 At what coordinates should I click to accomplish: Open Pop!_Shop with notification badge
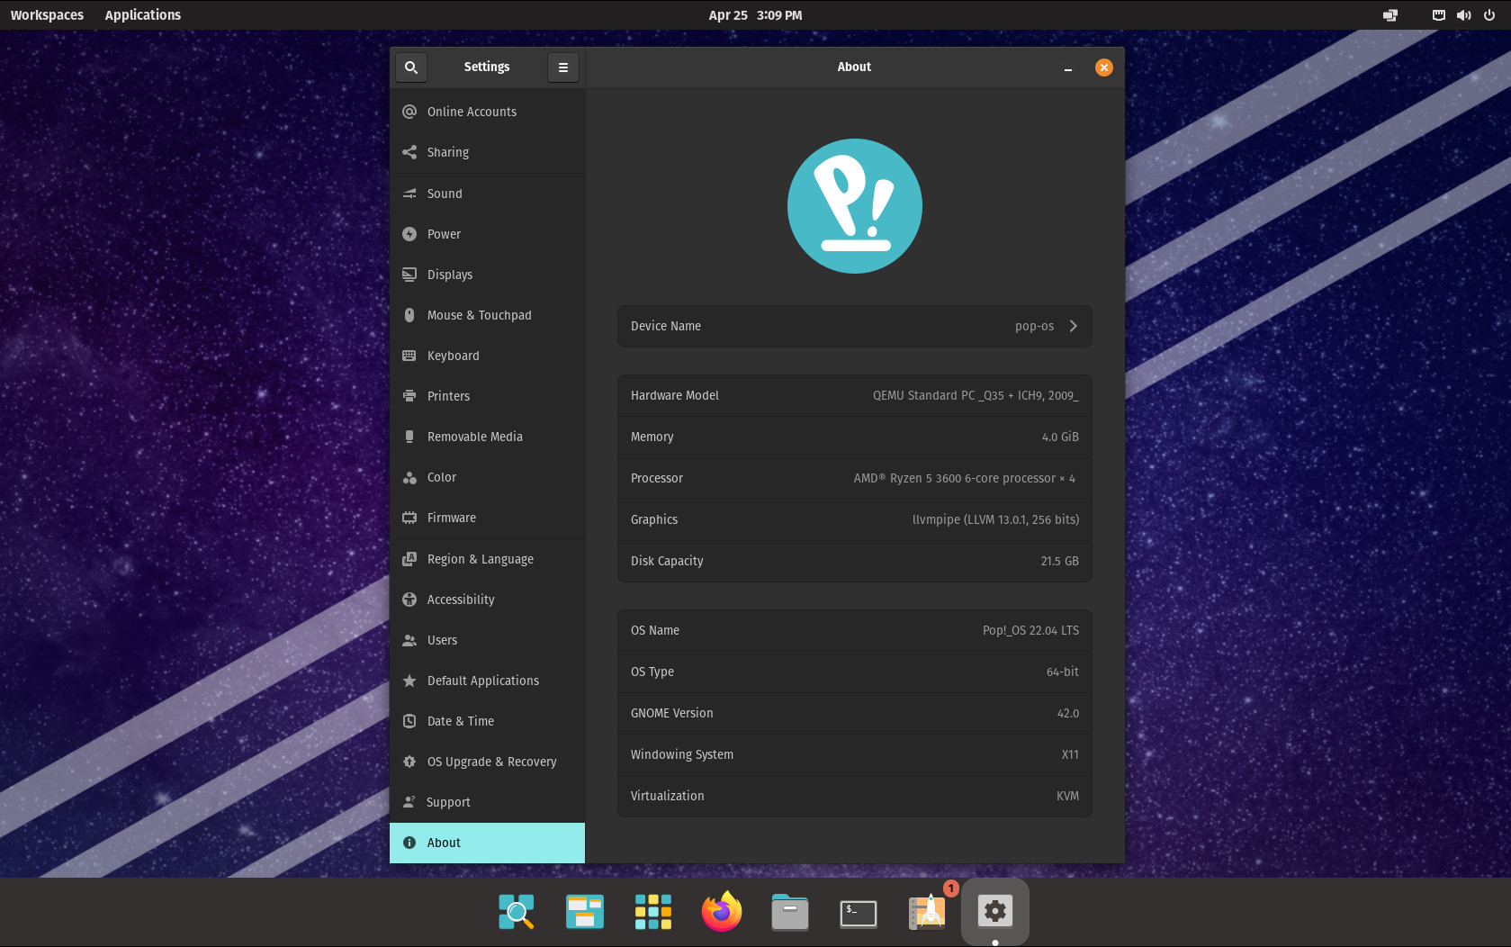pos(929,910)
